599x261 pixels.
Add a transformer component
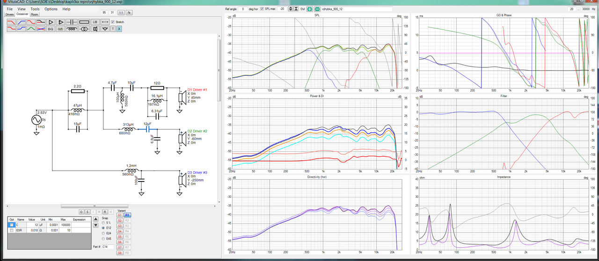[x=84, y=29]
